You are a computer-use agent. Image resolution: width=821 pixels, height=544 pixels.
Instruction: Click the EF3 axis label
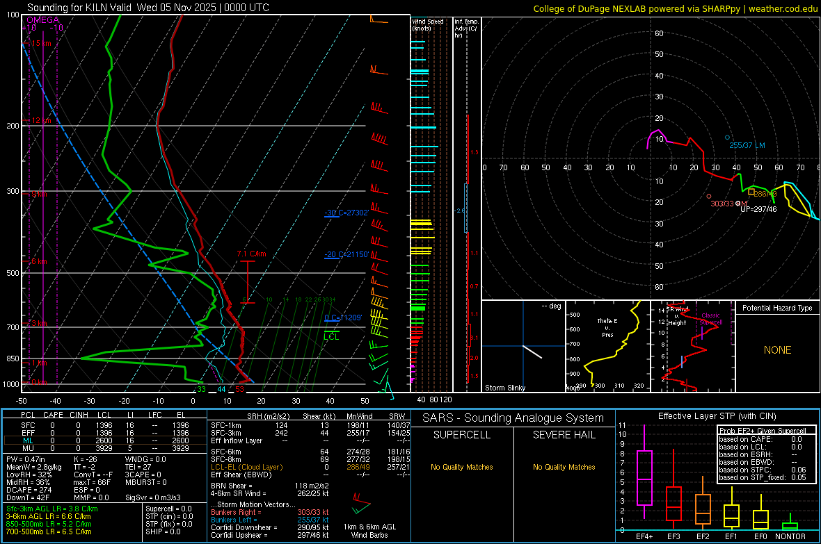pos(673,536)
